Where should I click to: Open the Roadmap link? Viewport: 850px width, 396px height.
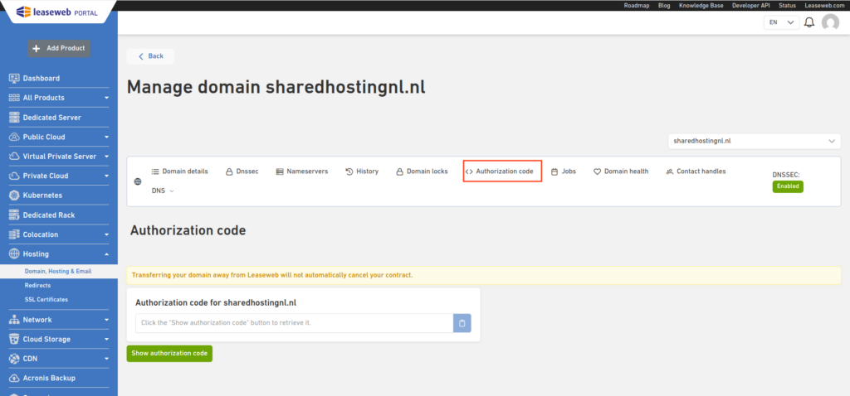pos(637,6)
